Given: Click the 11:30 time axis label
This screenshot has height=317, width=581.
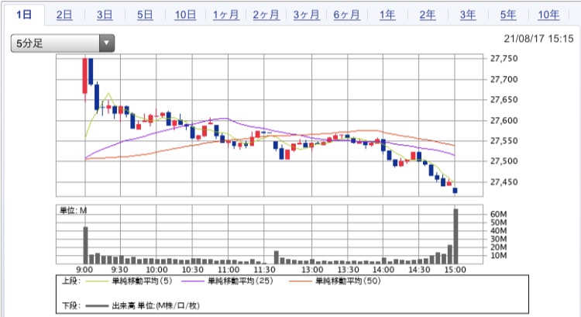Looking at the screenshot, I should [x=264, y=270].
